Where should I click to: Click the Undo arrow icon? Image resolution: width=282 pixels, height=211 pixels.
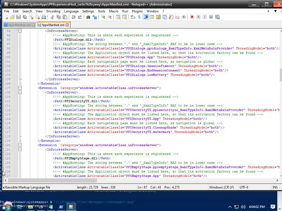click(x=73, y=17)
